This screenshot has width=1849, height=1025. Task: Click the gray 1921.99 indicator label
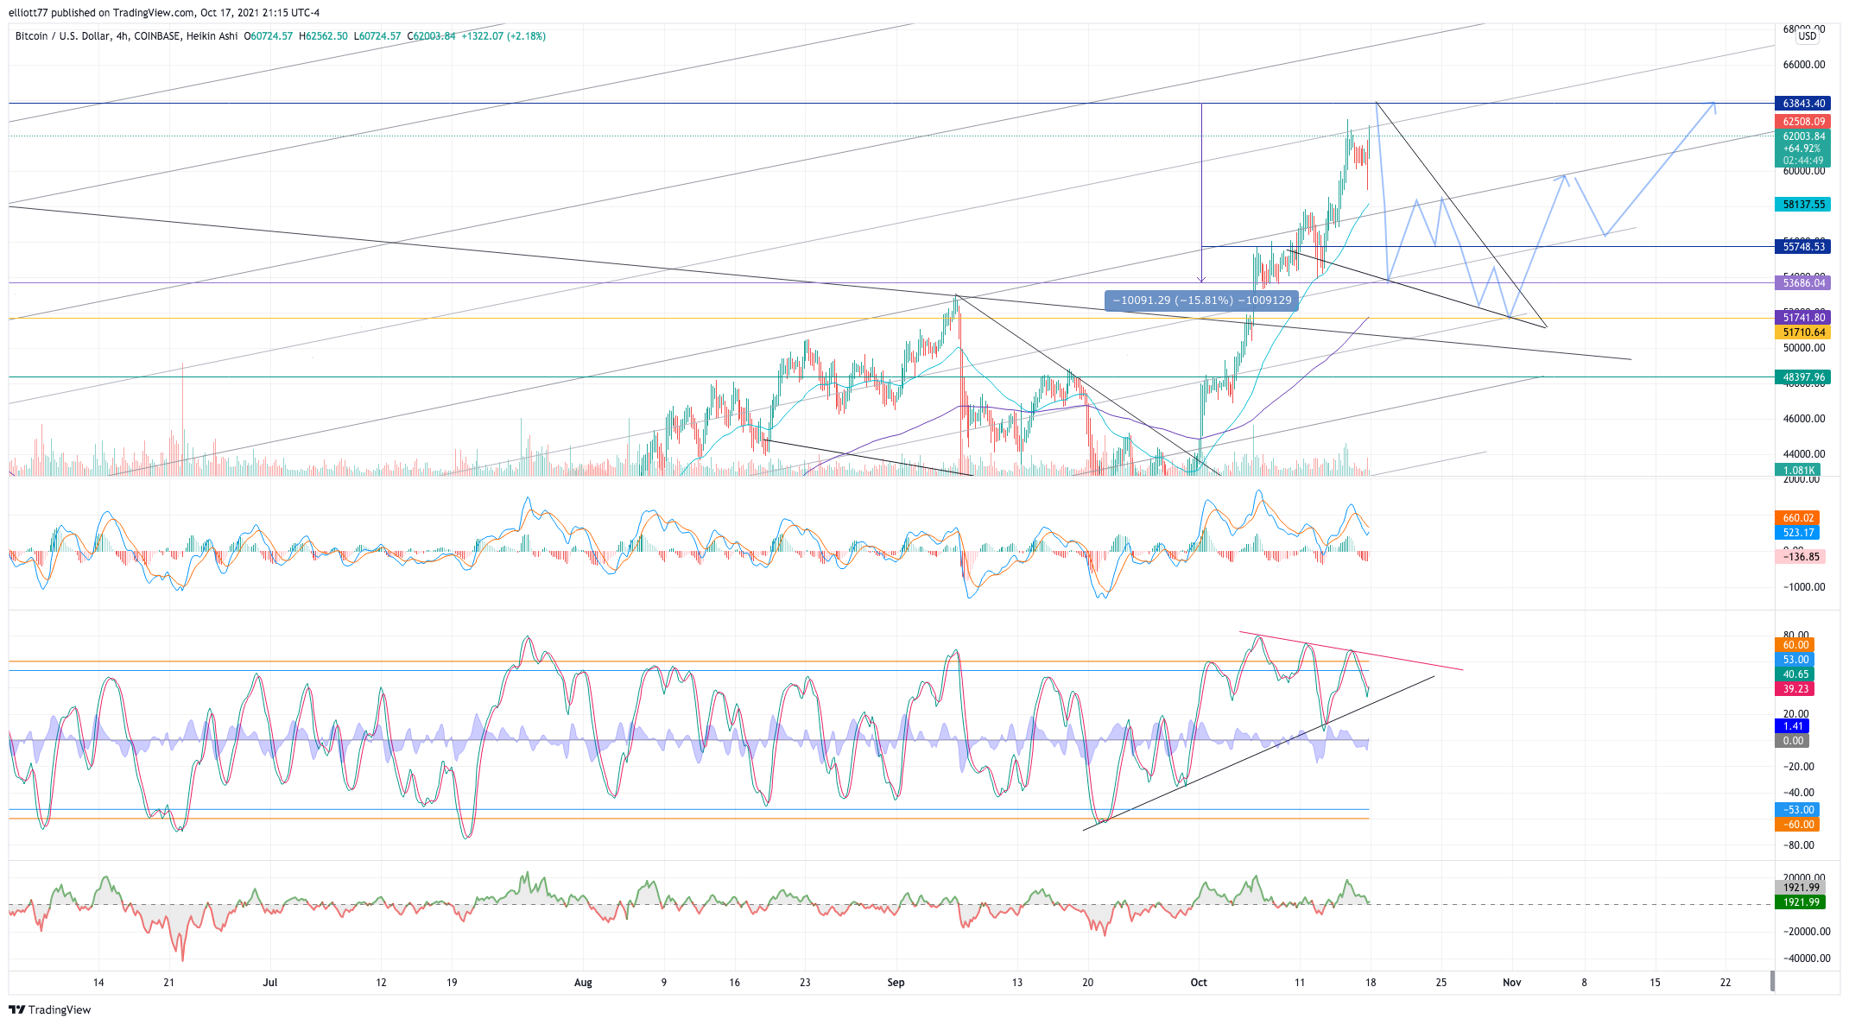tap(1800, 888)
